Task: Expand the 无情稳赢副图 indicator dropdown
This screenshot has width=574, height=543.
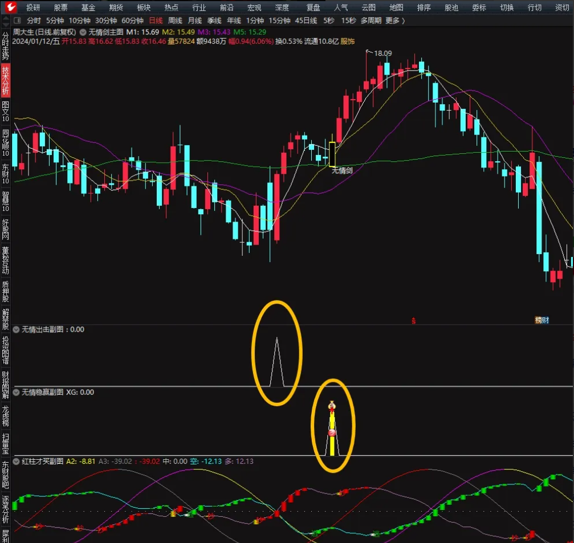Action: 17,392
